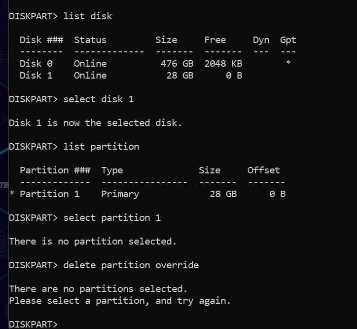This screenshot has height=329, width=357.
Task: Click the empty DISKPART prompt line
Action: pyautogui.click(x=34, y=324)
